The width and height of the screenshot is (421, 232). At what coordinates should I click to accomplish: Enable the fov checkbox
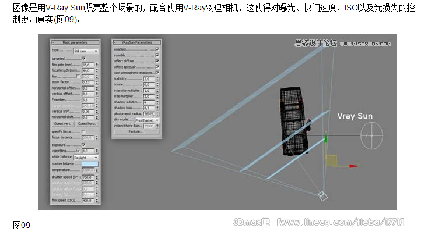78,77
